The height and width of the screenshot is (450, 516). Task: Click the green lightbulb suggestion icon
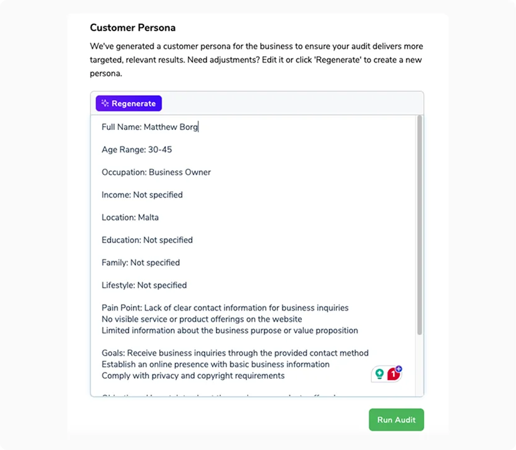coord(379,374)
